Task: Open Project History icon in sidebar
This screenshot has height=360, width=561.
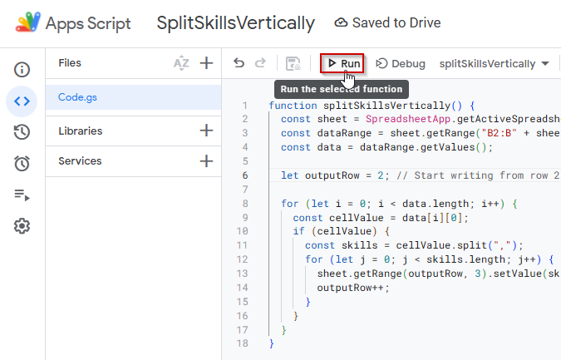Action: pos(22,132)
